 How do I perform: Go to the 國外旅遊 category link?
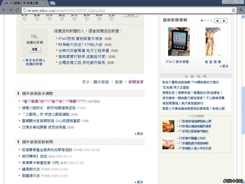(x=101, y=82)
